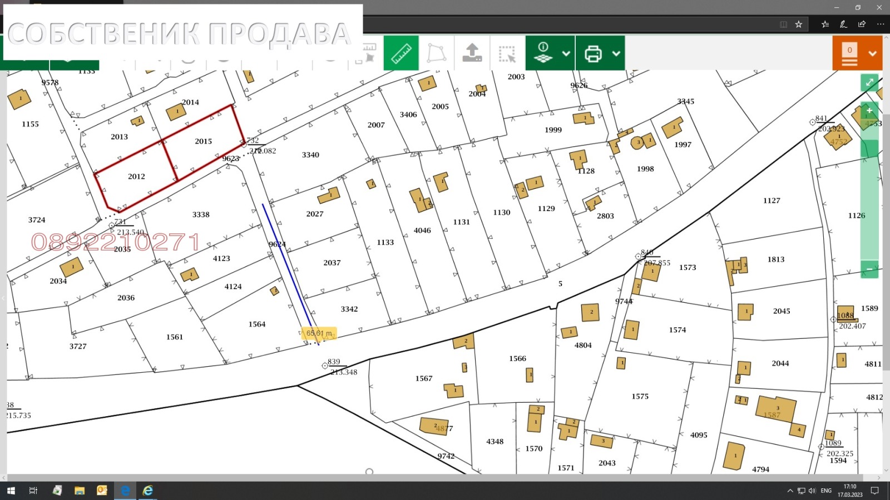Image resolution: width=890 pixels, height=500 pixels.
Task: Click the fullscreen expand arrows icon
Action: (x=869, y=82)
